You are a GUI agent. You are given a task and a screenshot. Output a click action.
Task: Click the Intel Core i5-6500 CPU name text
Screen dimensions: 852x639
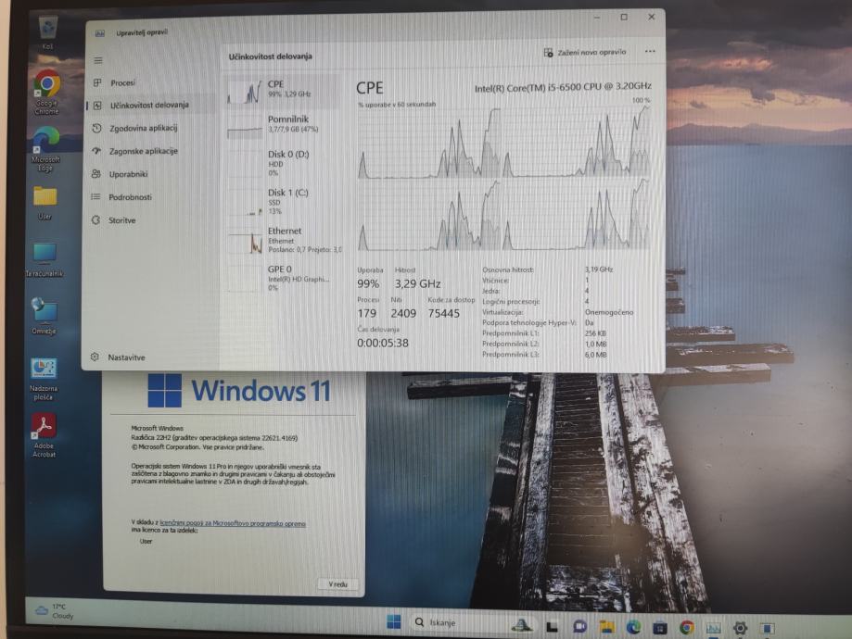point(563,87)
